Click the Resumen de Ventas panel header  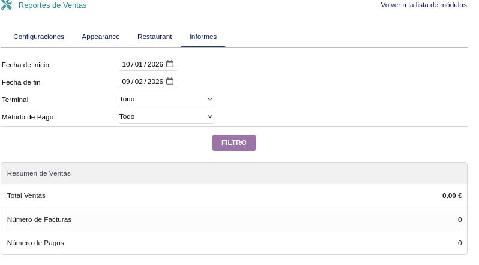click(233, 173)
